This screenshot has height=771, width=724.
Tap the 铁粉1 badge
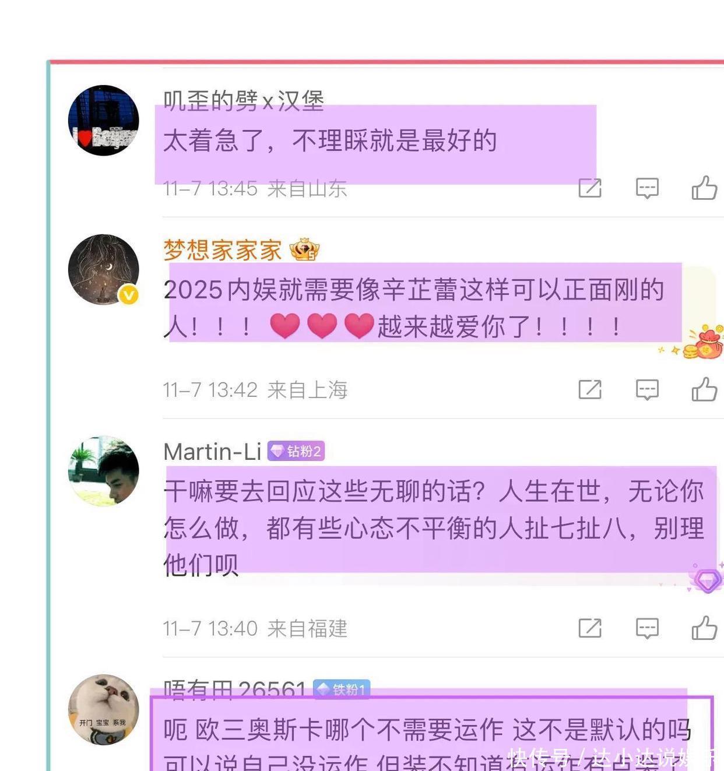pos(342,689)
